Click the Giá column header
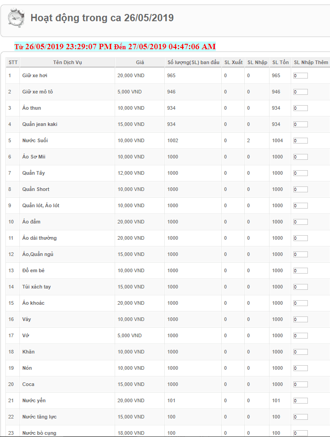This screenshot has width=330, height=437. (x=140, y=62)
